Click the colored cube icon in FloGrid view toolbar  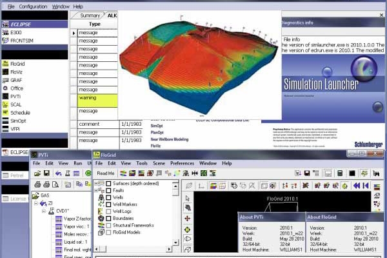[x=213, y=186]
